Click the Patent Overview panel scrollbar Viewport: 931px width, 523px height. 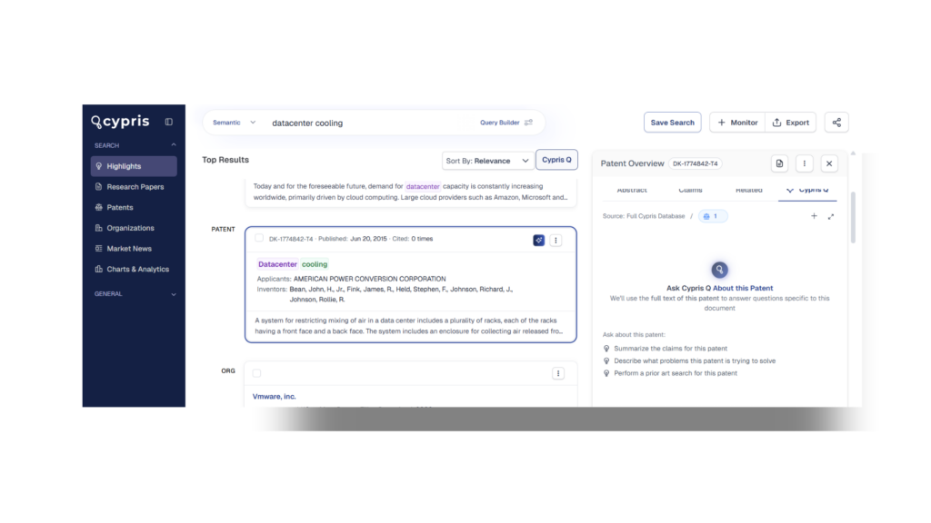(x=853, y=218)
